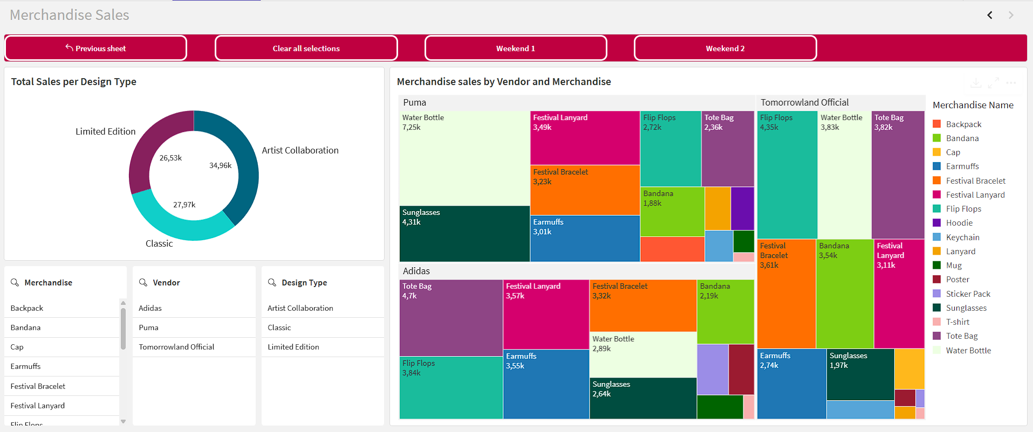Select Festival Lanyard in Merchandise list
Viewport: 1033px width, 432px height.
click(61, 406)
